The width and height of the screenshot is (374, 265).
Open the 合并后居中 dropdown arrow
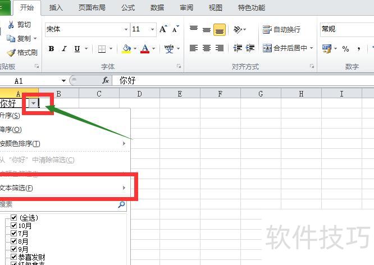311,48
